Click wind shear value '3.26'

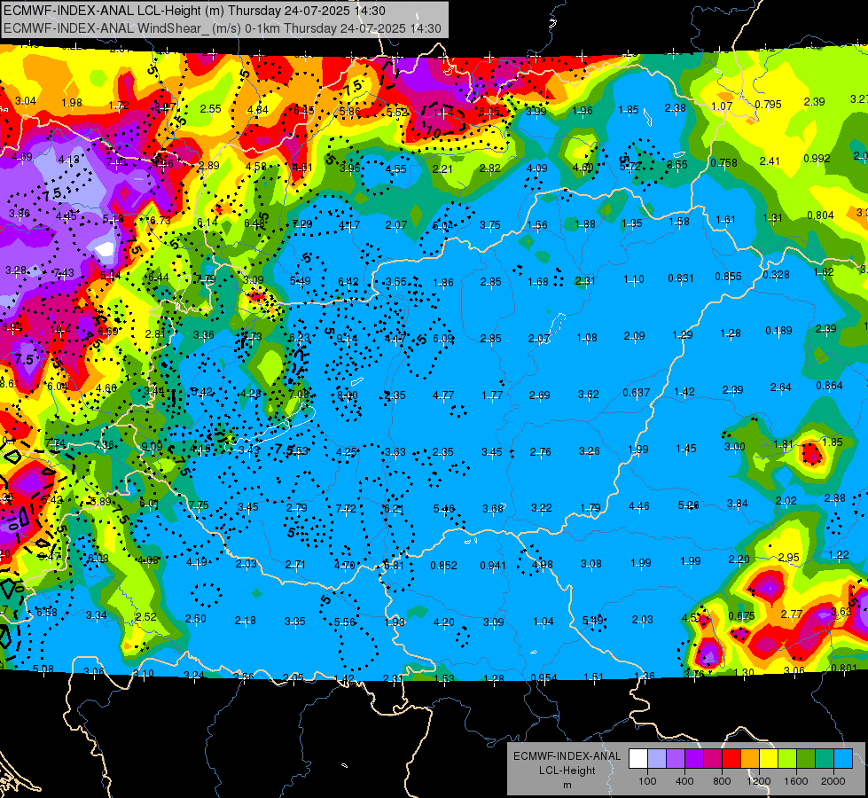point(590,450)
